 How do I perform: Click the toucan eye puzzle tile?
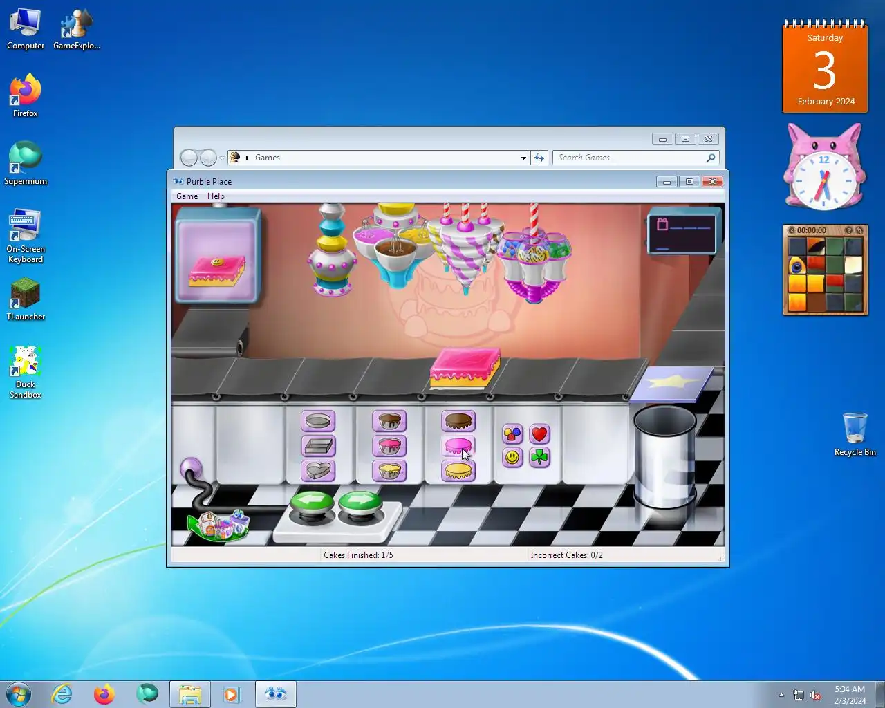click(x=797, y=265)
